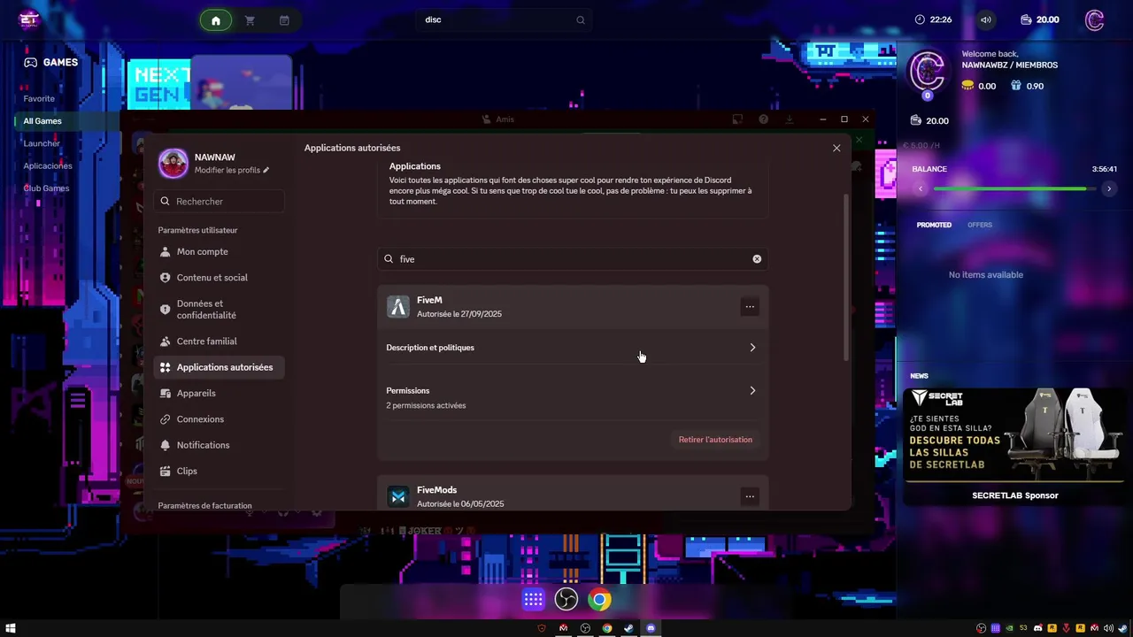Select Applications autorisées in sidebar
Screen dimensions: 1133x637
[219, 367]
